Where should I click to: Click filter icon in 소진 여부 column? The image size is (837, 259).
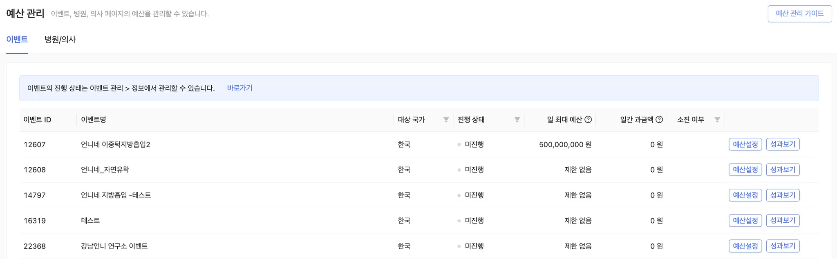(717, 120)
